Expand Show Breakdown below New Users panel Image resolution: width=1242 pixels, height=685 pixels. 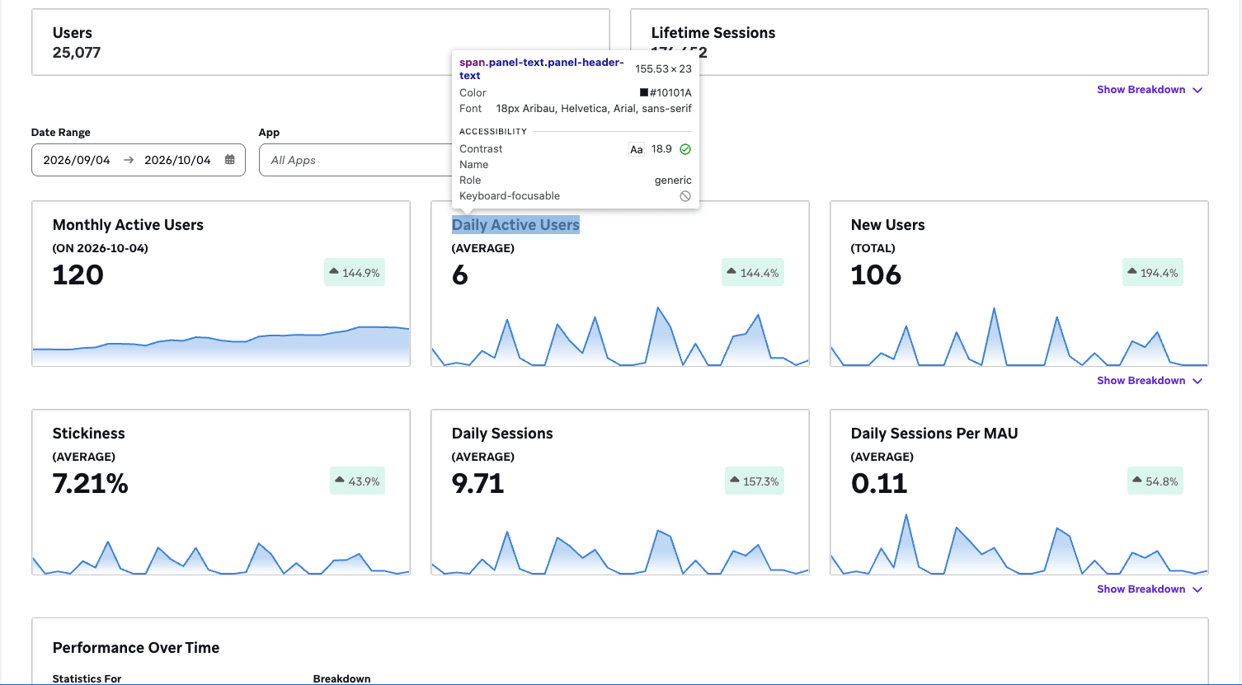point(1150,381)
